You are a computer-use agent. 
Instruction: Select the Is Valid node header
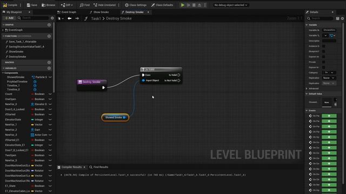point(161,70)
